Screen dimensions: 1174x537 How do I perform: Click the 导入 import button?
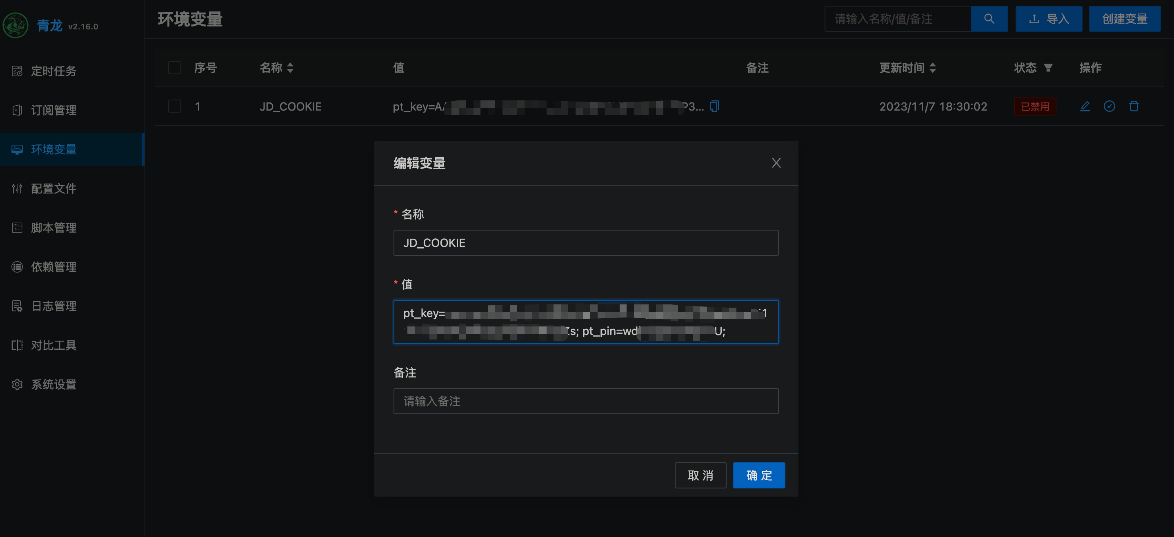point(1049,19)
